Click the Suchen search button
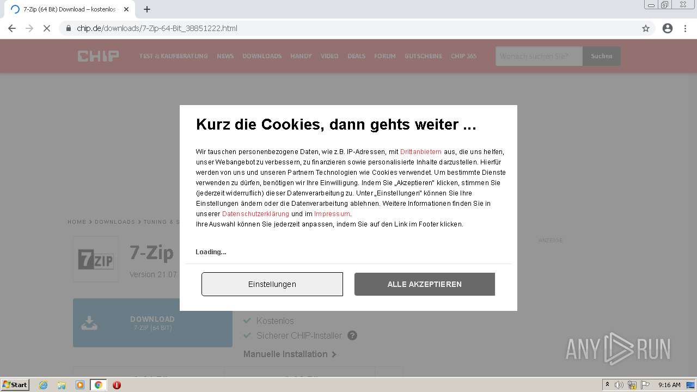Viewport: 697px width, 392px height. (x=602, y=56)
